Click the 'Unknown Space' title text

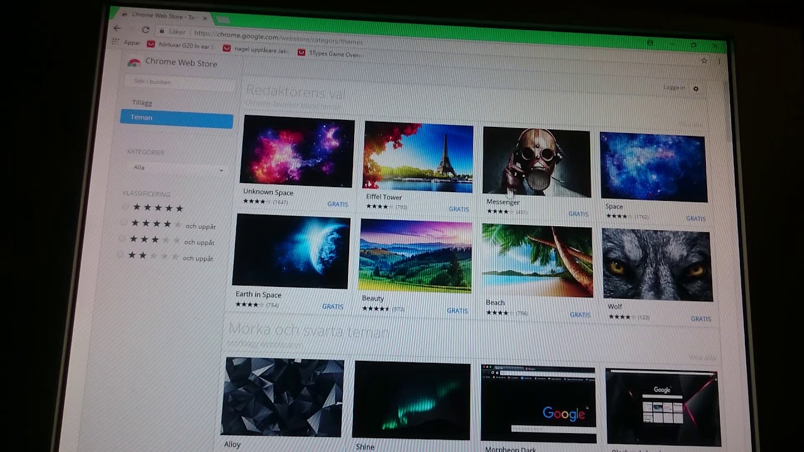(268, 192)
